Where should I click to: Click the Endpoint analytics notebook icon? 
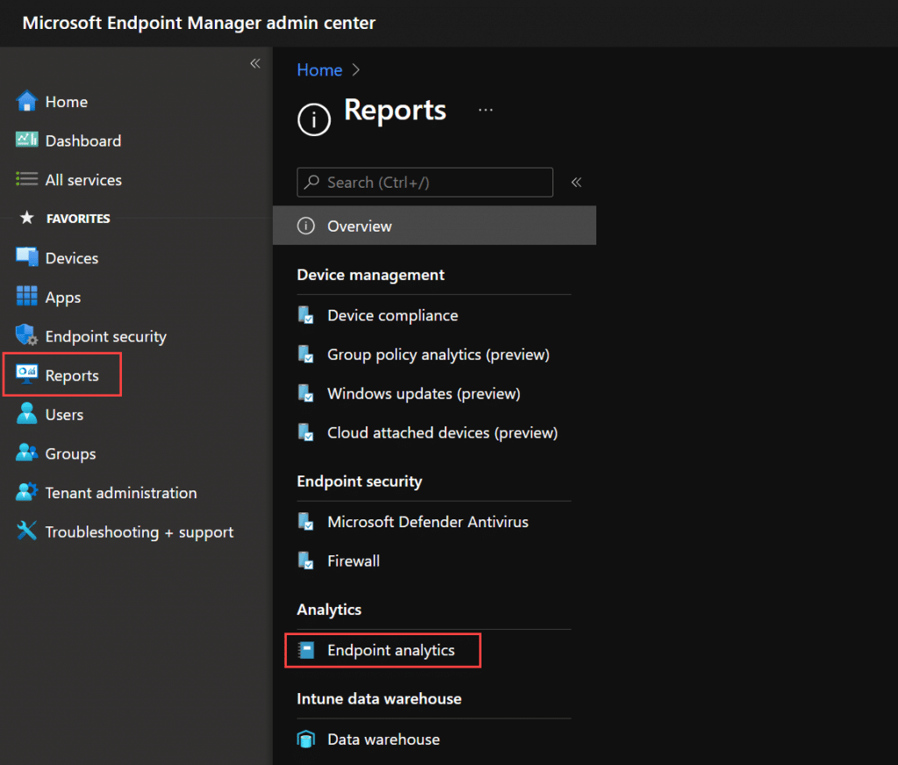coord(306,650)
